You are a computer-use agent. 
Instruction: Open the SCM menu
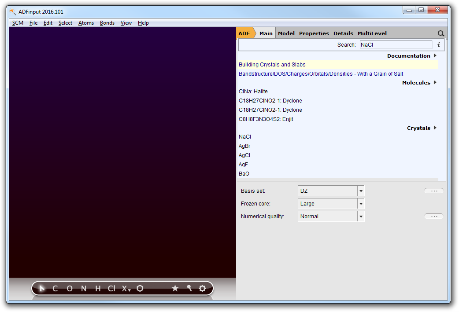(x=18, y=23)
